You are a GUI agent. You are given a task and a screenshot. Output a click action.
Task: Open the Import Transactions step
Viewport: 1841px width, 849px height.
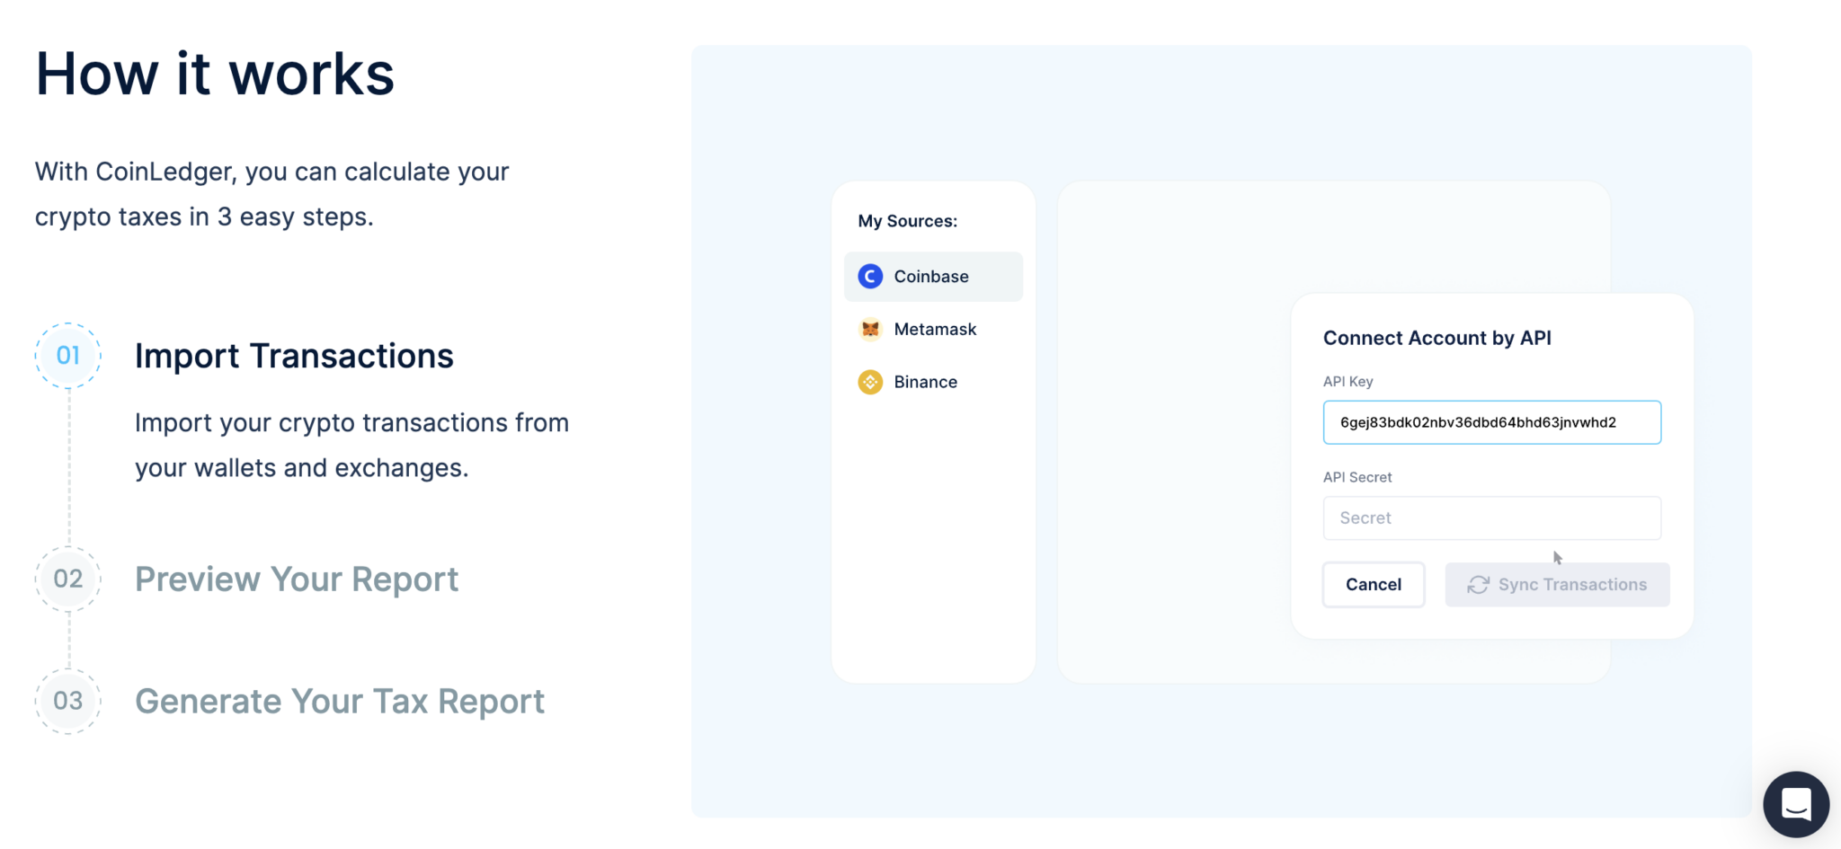(294, 355)
